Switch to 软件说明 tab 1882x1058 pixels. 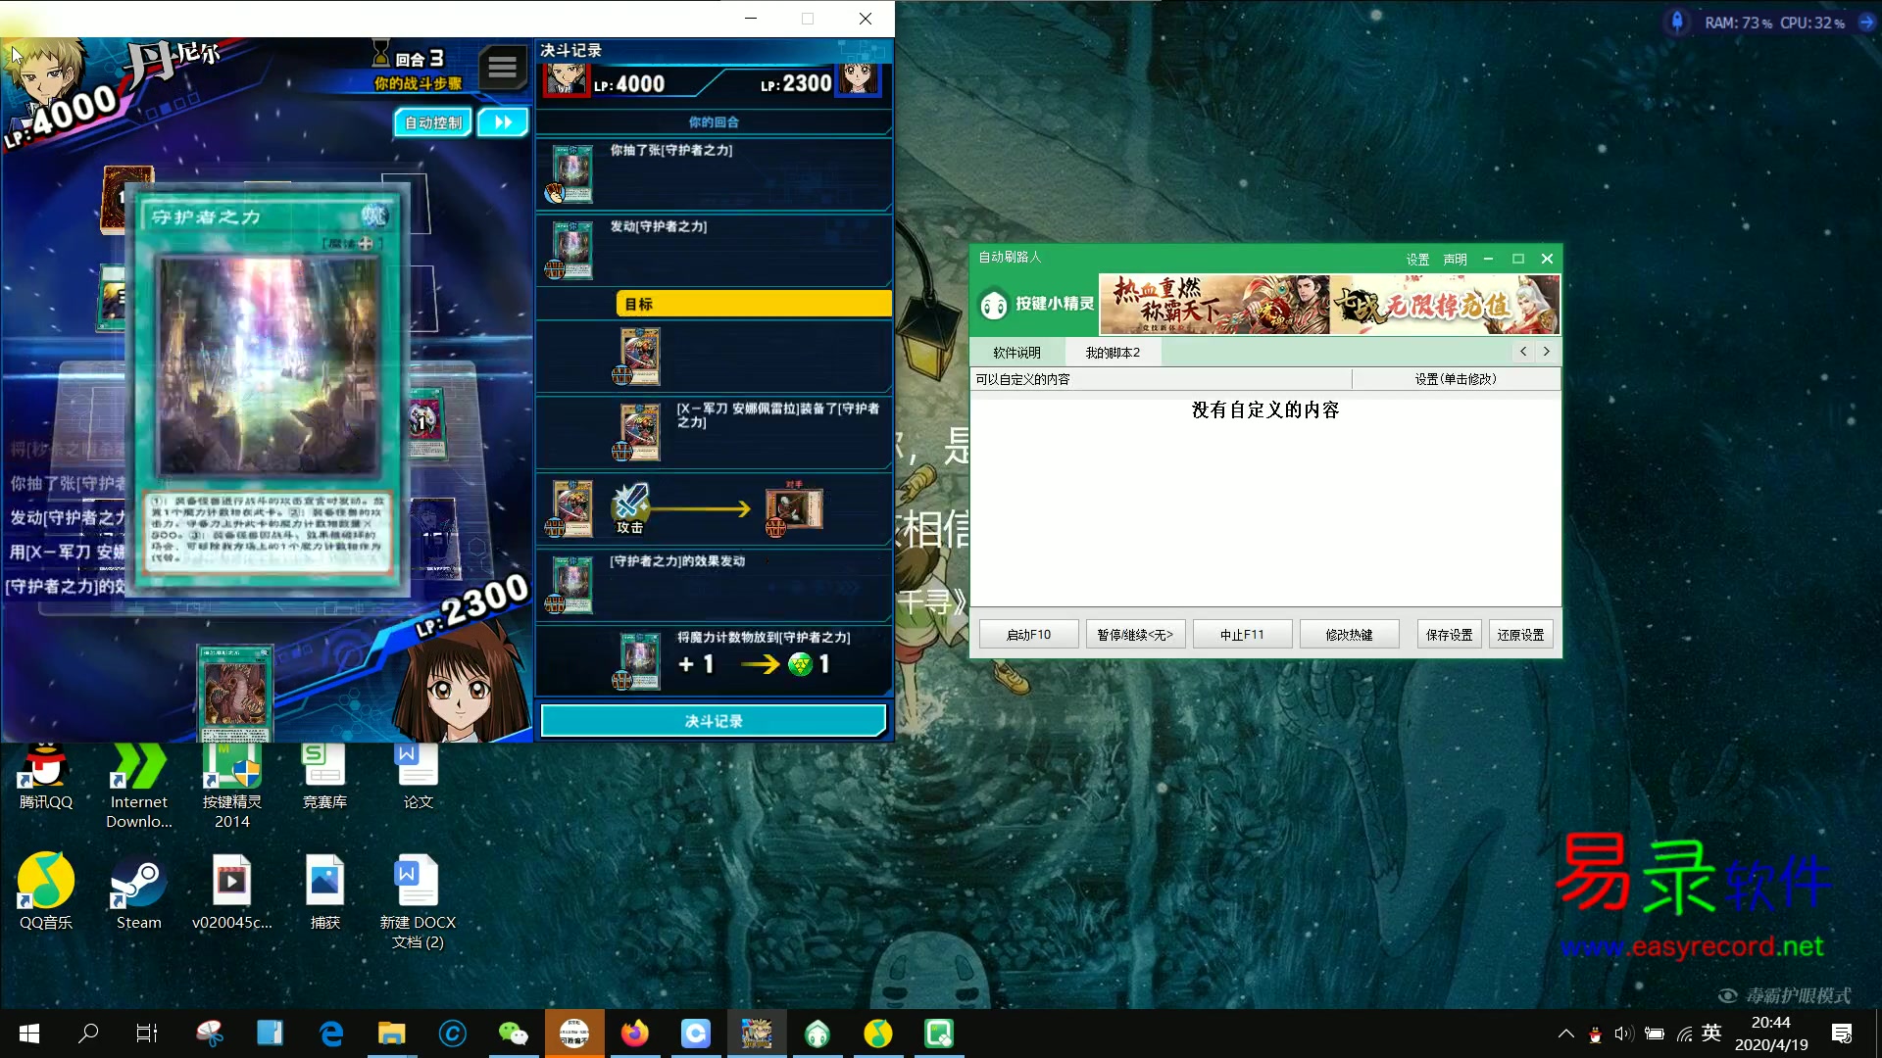1016,353
